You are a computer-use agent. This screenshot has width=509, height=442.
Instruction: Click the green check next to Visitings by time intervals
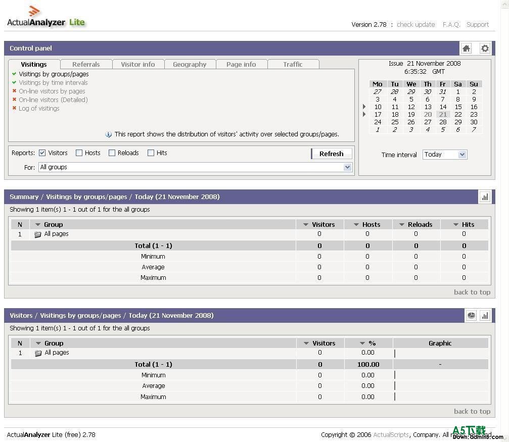click(14, 82)
